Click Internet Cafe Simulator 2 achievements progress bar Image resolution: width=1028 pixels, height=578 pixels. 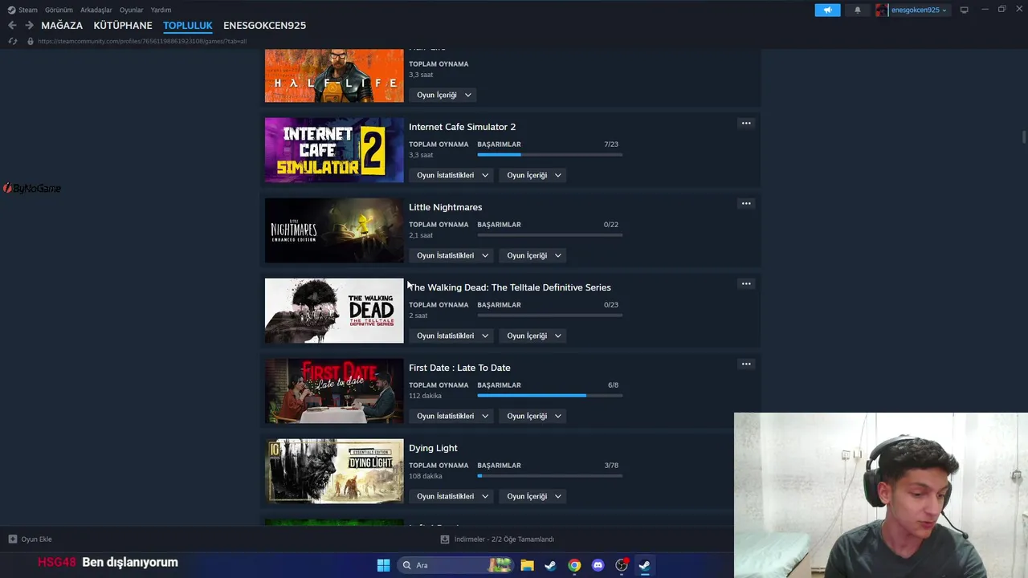tap(549, 155)
